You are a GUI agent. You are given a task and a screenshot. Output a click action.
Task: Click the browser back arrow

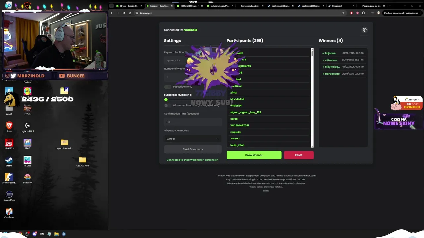(112, 13)
